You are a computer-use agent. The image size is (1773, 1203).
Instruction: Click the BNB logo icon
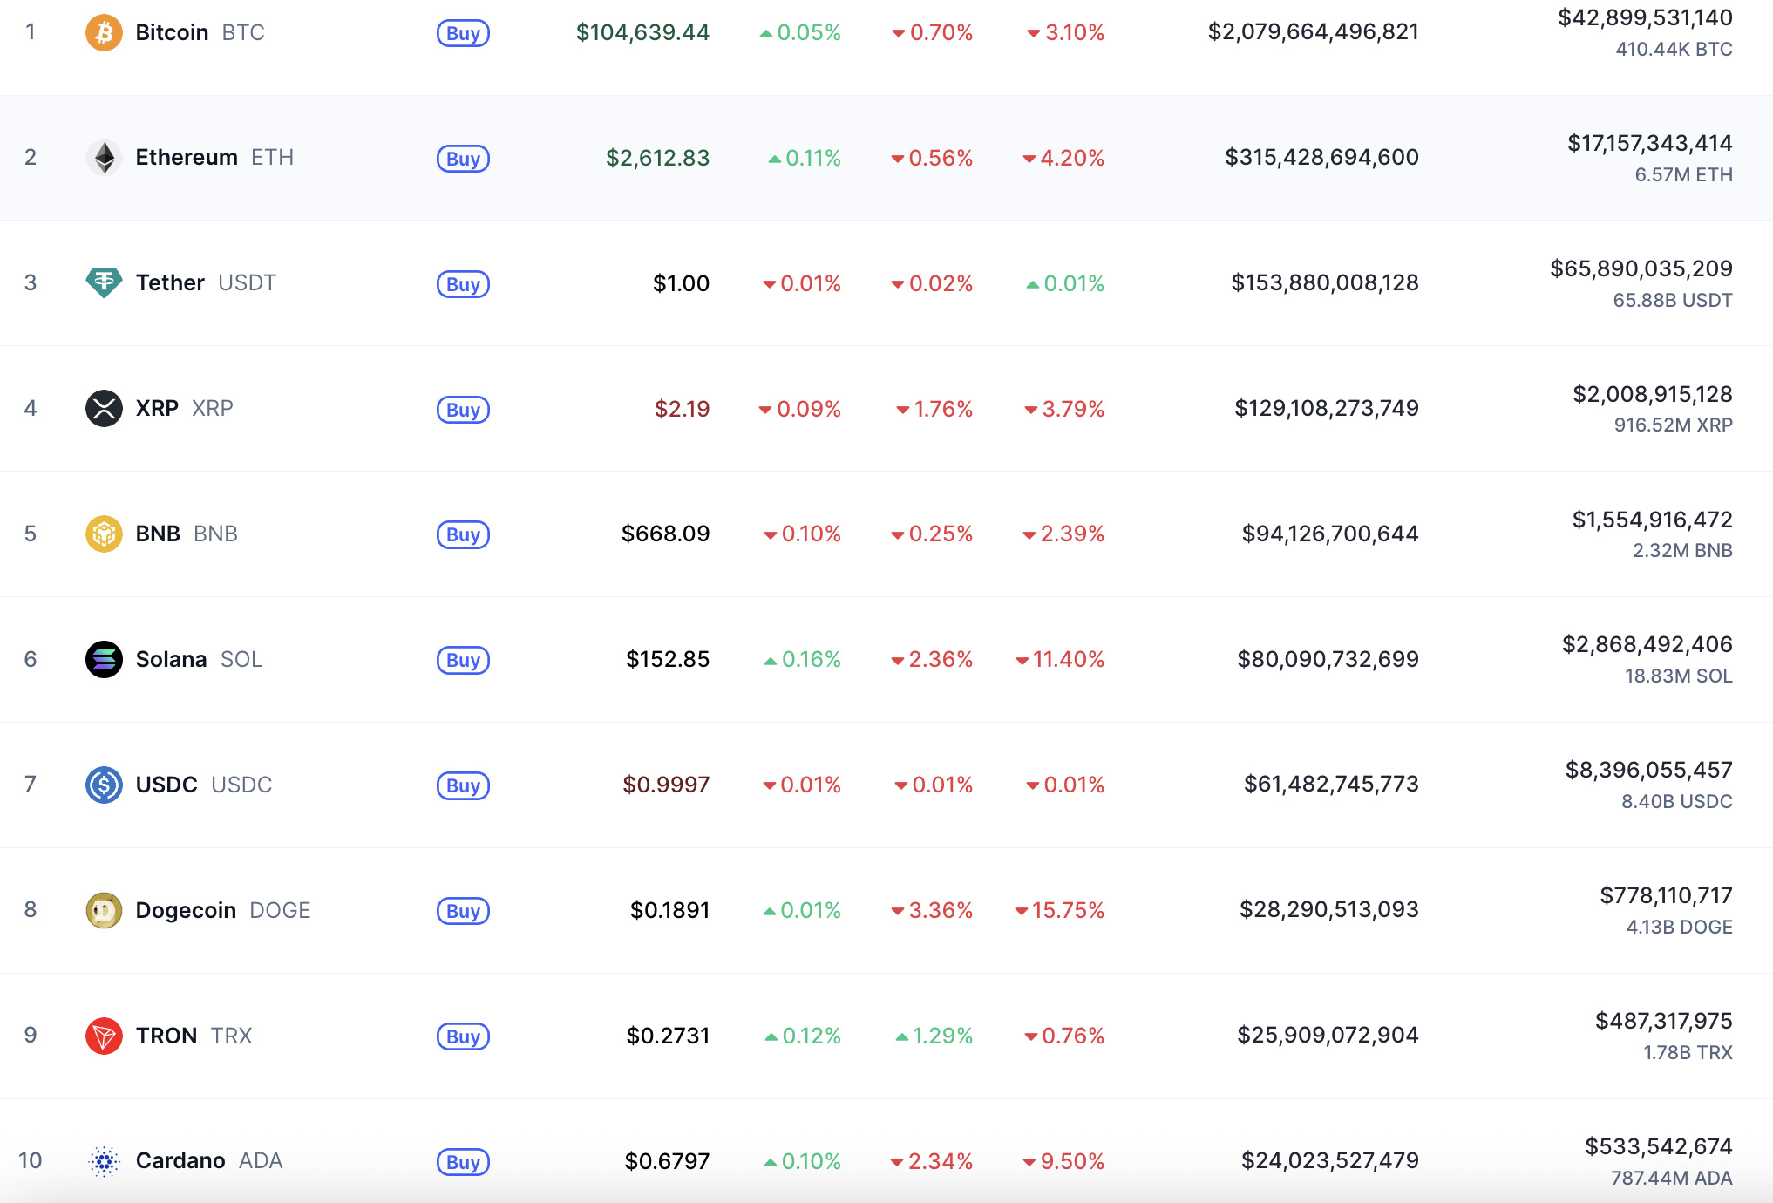click(x=104, y=534)
